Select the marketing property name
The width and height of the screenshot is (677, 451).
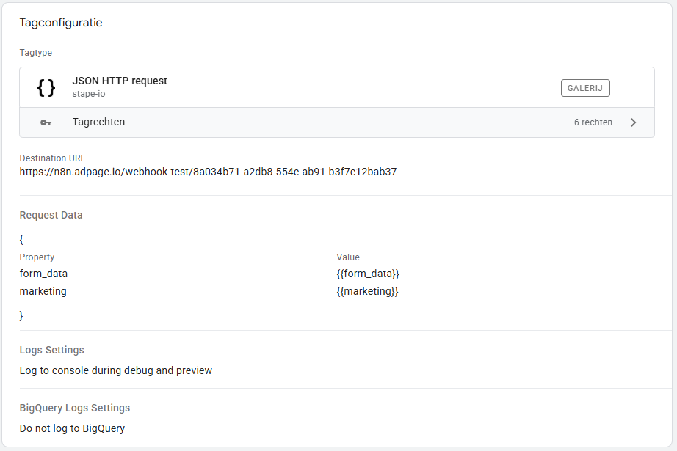pos(43,291)
